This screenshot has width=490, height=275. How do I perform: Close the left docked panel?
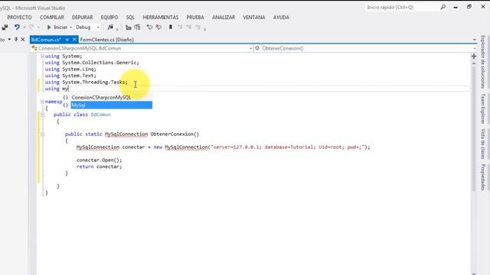(23, 39)
